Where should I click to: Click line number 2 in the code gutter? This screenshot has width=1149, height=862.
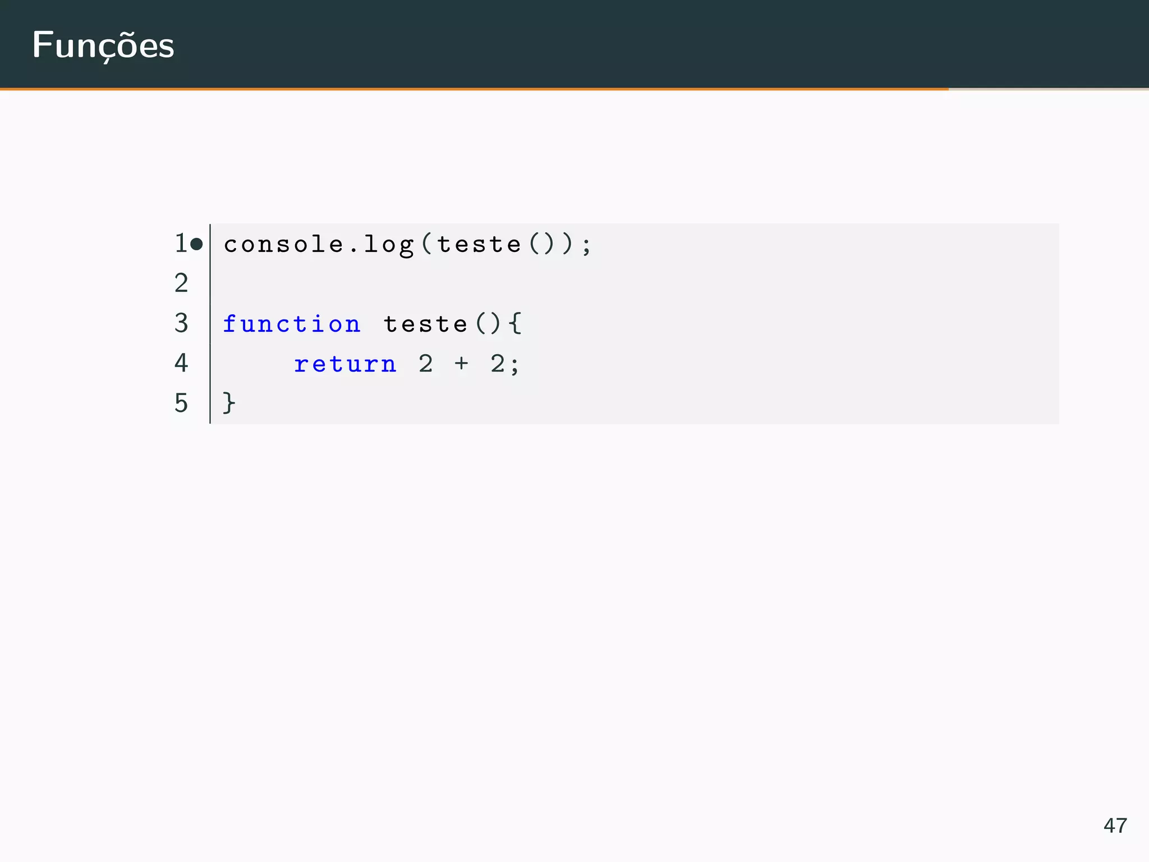tap(181, 283)
